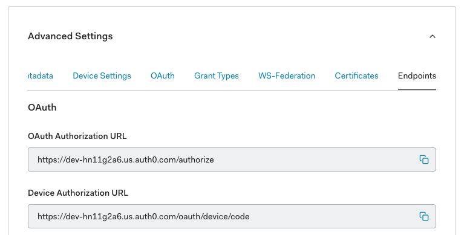Copy the OAuth Authorization URL
Screen dimensions: 467x235
424,159
